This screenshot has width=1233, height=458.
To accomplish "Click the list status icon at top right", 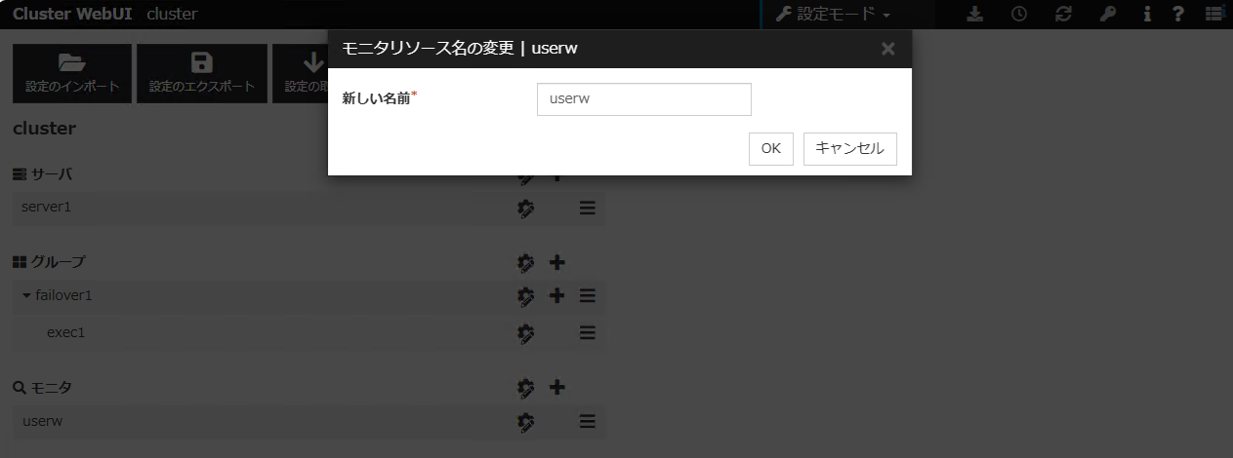I will point(1213,14).
